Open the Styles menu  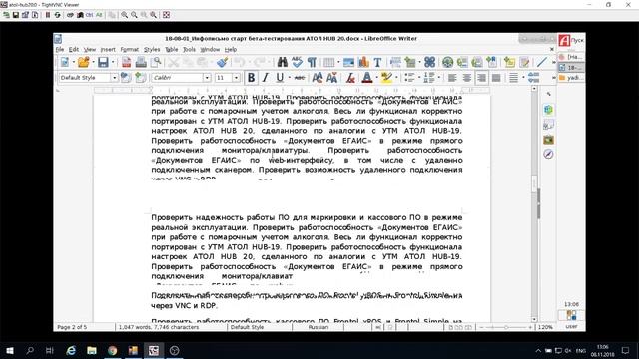tap(152, 49)
